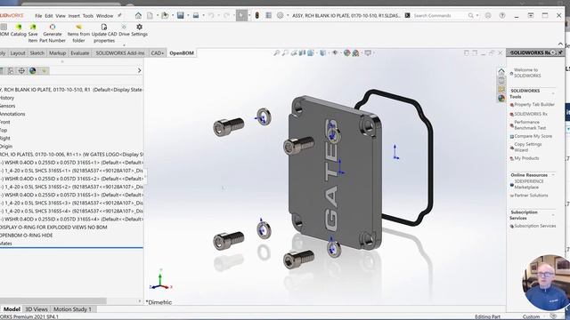570x320 pixels.
Task: Open the Tools menu
Action: click(x=88, y=16)
